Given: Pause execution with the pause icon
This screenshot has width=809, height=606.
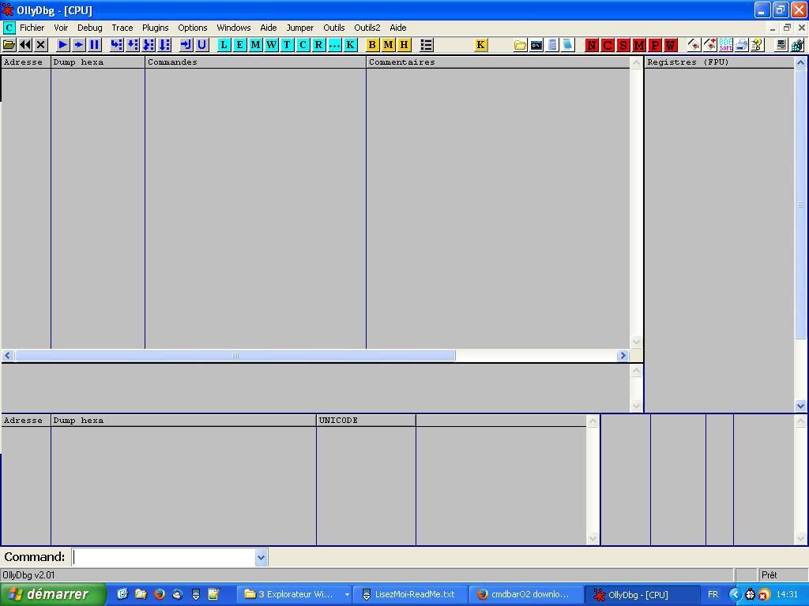Looking at the screenshot, I should (x=95, y=45).
